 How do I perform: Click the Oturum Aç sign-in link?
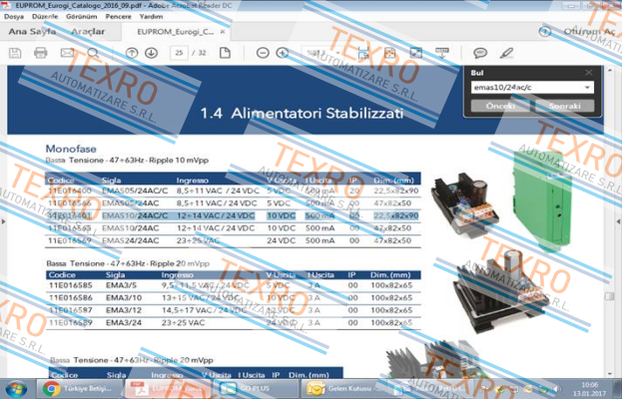coord(589,31)
